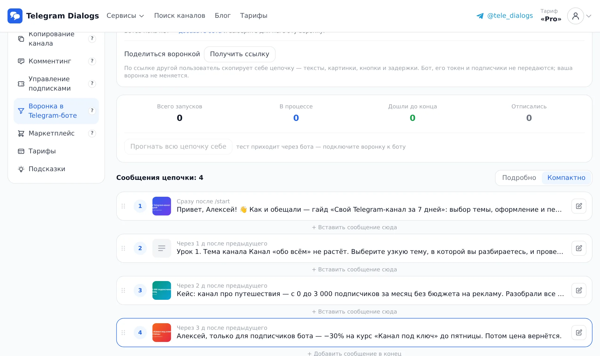Click teal thumbnail of message 3
The image size is (600, 356).
(x=162, y=290)
